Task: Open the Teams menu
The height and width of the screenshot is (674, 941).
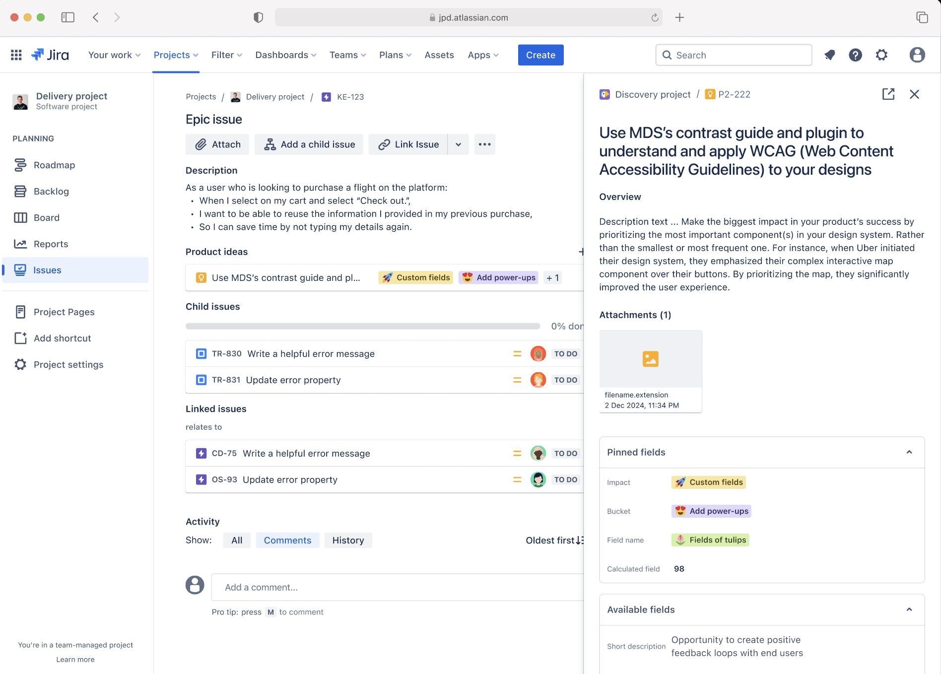Action: [x=347, y=55]
